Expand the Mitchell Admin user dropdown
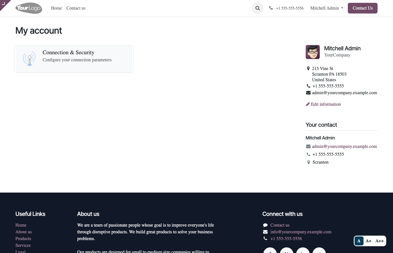 (327, 8)
